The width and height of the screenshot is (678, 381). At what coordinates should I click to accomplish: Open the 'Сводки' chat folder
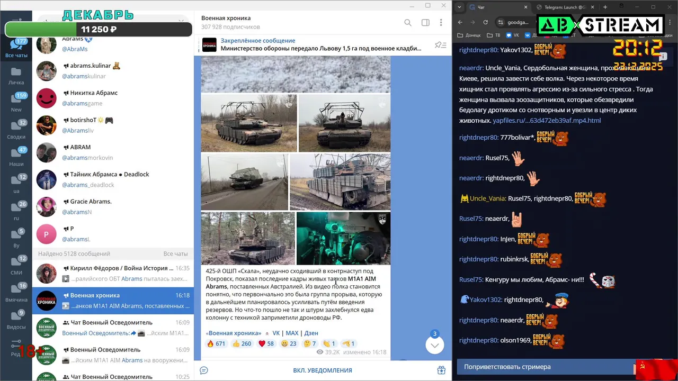(16, 130)
